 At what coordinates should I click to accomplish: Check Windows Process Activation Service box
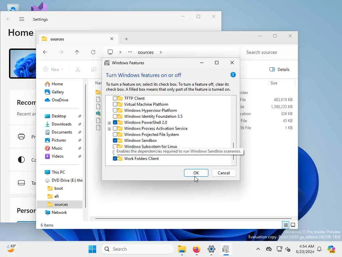click(115, 128)
